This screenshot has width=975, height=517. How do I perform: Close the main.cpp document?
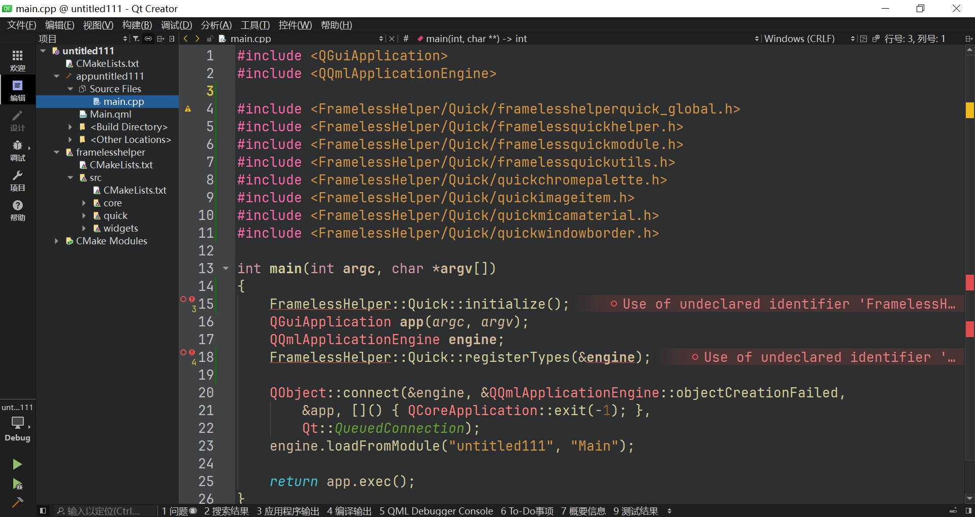coord(392,39)
